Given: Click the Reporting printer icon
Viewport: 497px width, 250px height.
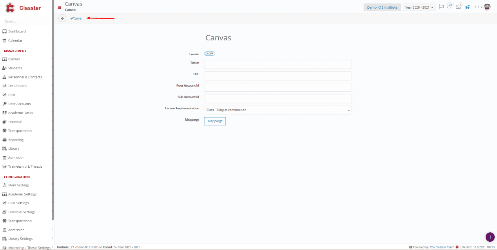Looking at the screenshot, I should (5, 140).
